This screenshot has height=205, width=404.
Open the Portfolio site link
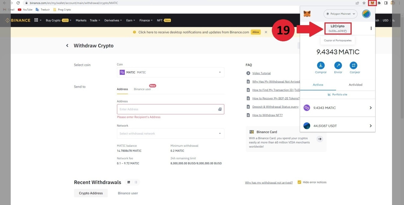click(x=338, y=95)
